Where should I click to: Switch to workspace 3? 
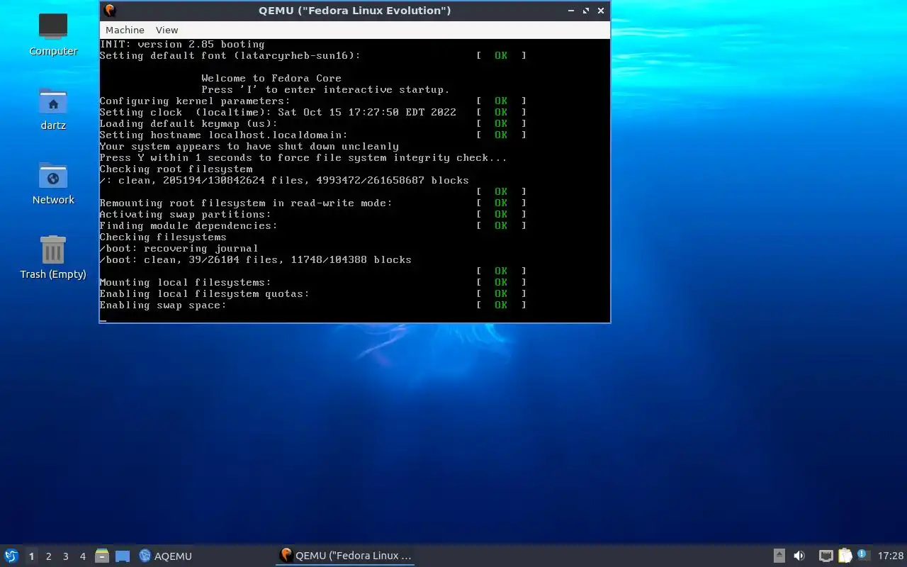(65, 556)
